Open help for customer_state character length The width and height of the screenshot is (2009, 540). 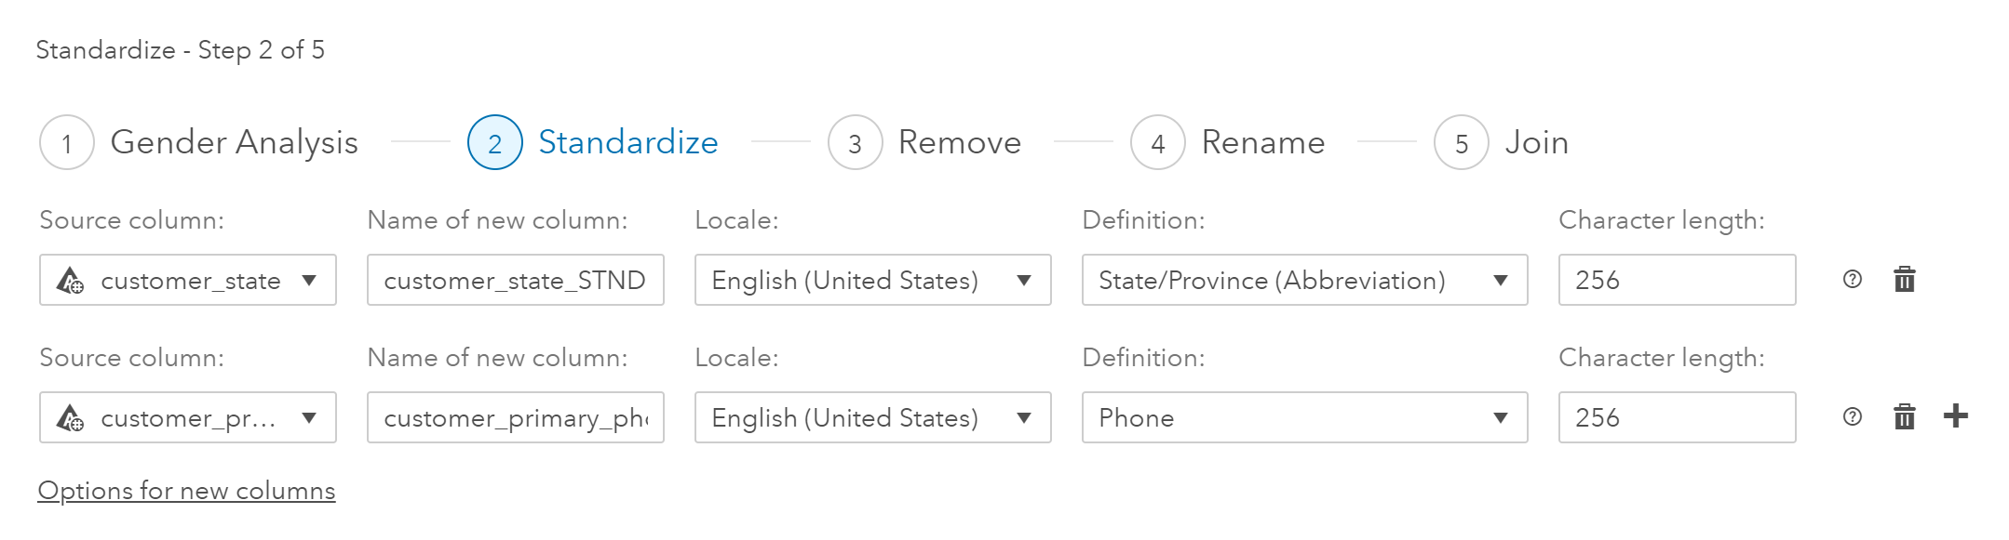coord(1852,280)
